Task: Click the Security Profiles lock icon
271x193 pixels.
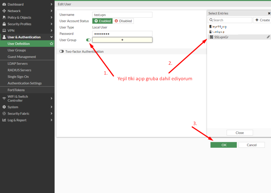Action: pyautogui.click(x=4, y=24)
